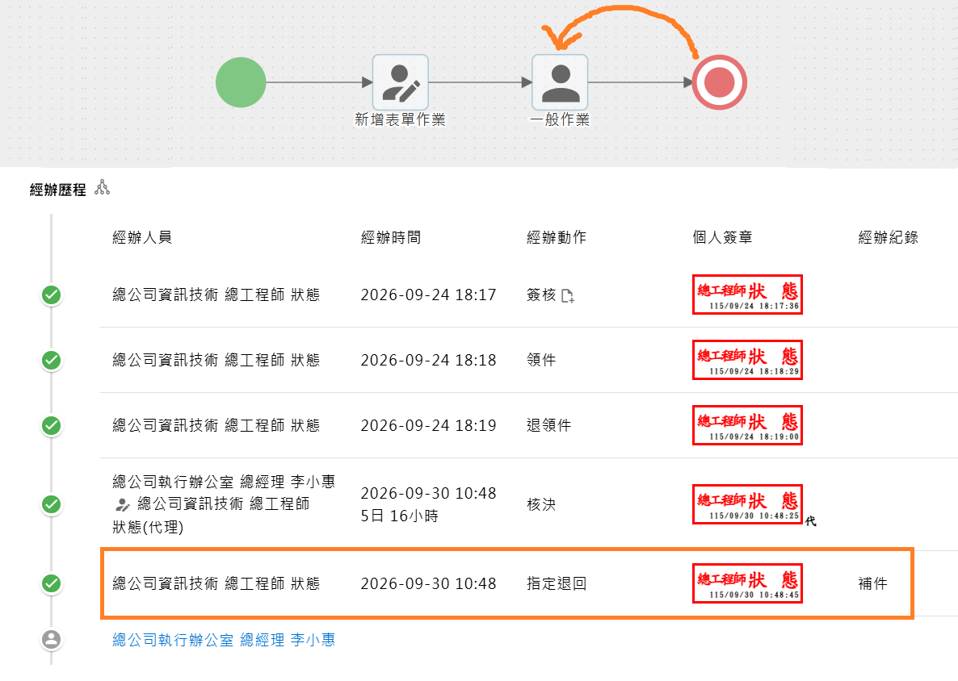This screenshot has height=681, width=958.
Task: Open the hierarchy icon beside 經辦歷程
Action: click(x=102, y=188)
